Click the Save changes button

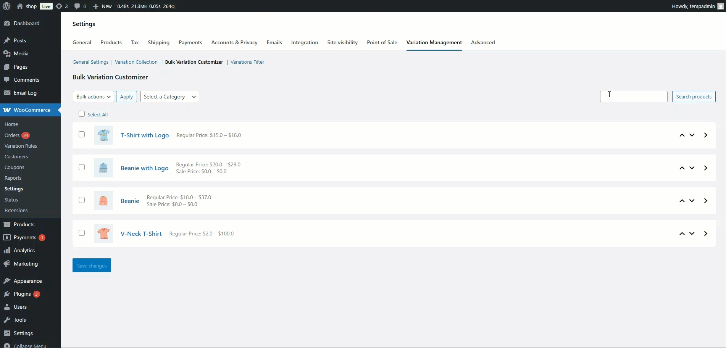[92, 265]
